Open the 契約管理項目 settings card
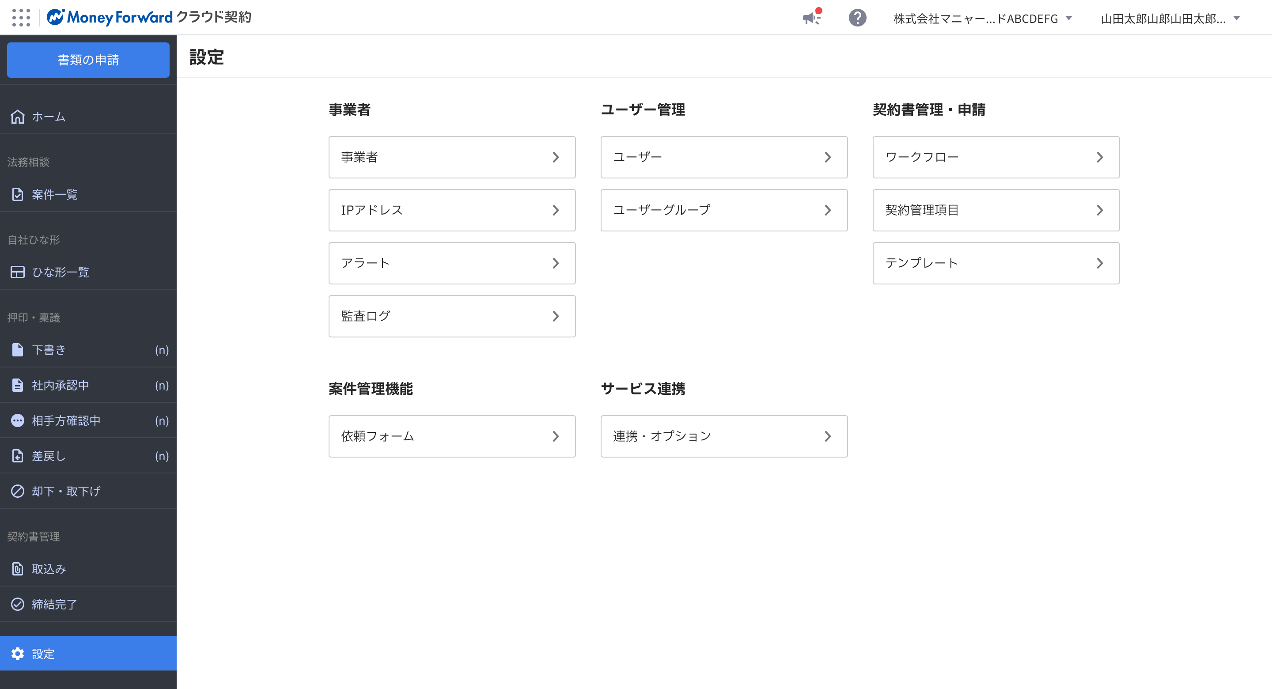1272x689 pixels. (996, 210)
